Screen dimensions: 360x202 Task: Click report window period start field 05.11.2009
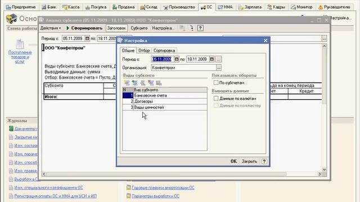click(x=73, y=39)
